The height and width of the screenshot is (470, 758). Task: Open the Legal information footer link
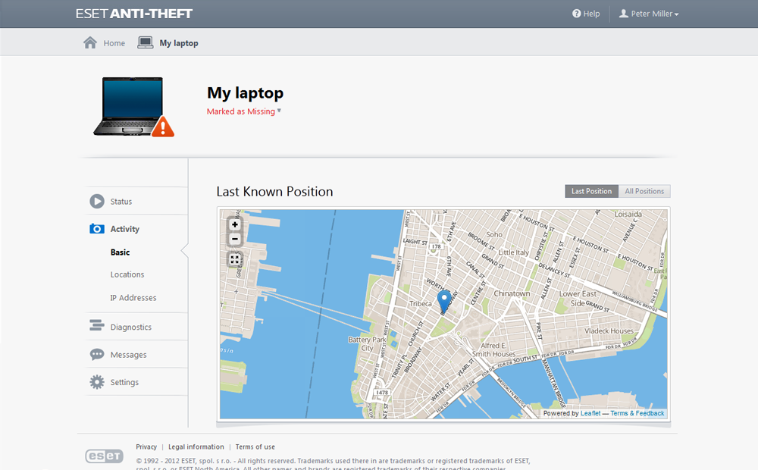click(x=196, y=446)
